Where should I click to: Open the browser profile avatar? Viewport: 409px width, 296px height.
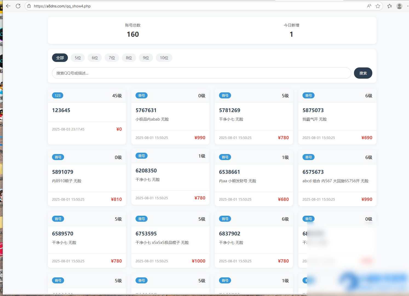399,6
